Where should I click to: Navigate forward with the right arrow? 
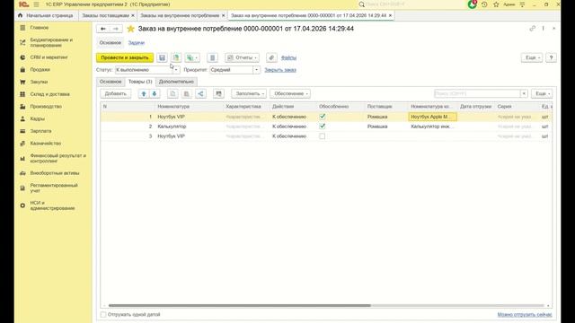[x=116, y=29]
